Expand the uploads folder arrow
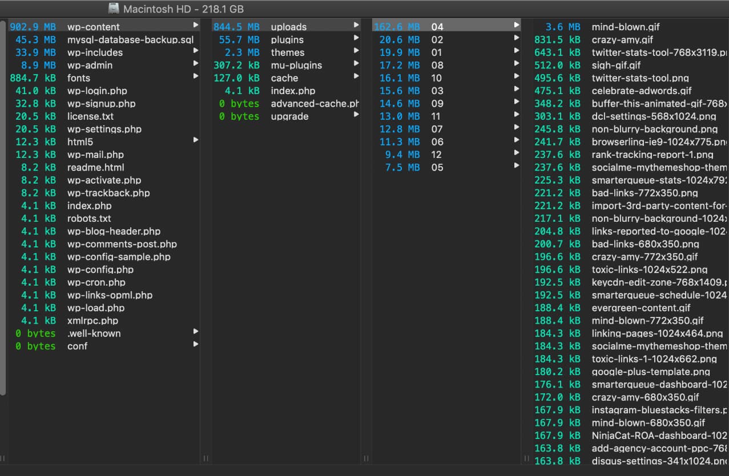The width and height of the screenshot is (729, 476). [x=356, y=26]
